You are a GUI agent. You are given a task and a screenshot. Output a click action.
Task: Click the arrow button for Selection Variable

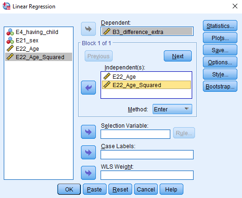88,132
